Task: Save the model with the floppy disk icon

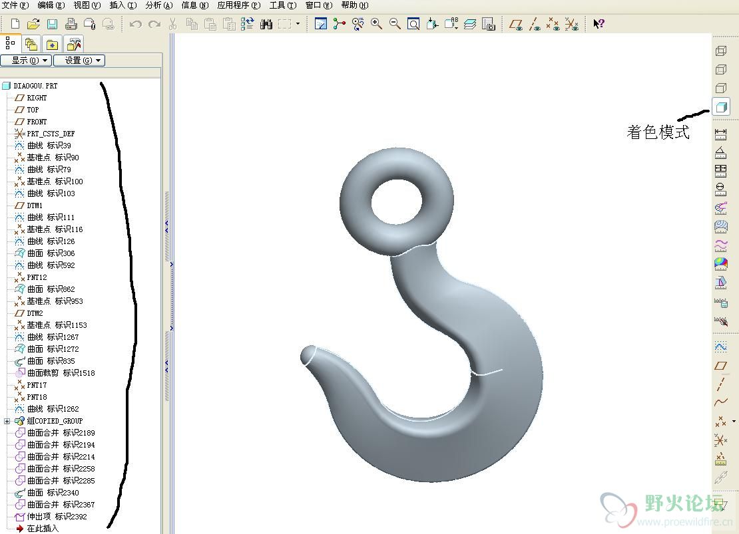Action: [x=53, y=23]
